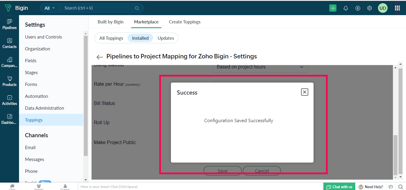
Task: Open the apps grid launcher
Action: pyautogui.click(x=397, y=8)
